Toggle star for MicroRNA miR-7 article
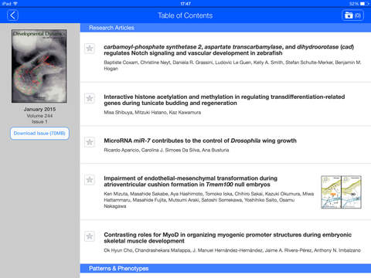This screenshot has height=278, width=371. [90, 142]
